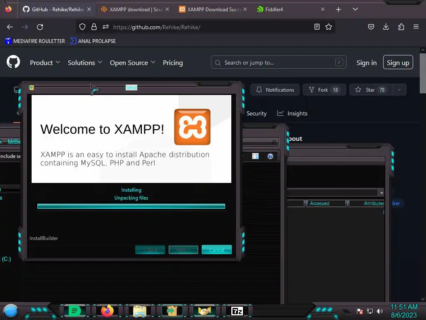
Task: Expand the Solutions menu on GitHub
Action: 85,62
